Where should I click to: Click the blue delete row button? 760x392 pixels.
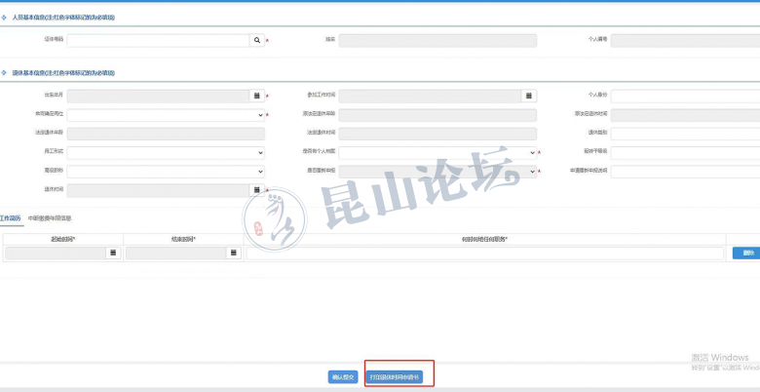tap(745, 253)
